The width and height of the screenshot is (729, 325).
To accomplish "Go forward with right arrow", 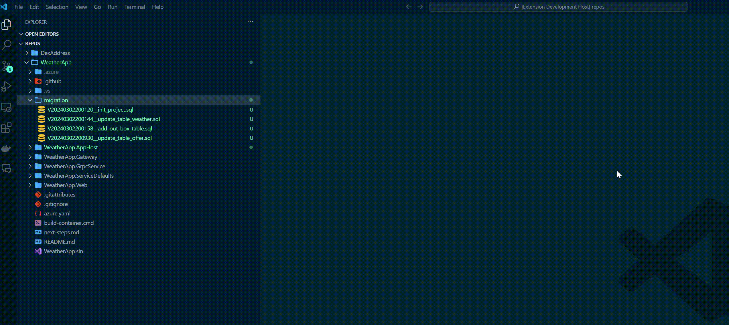I will click(x=420, y=7).
